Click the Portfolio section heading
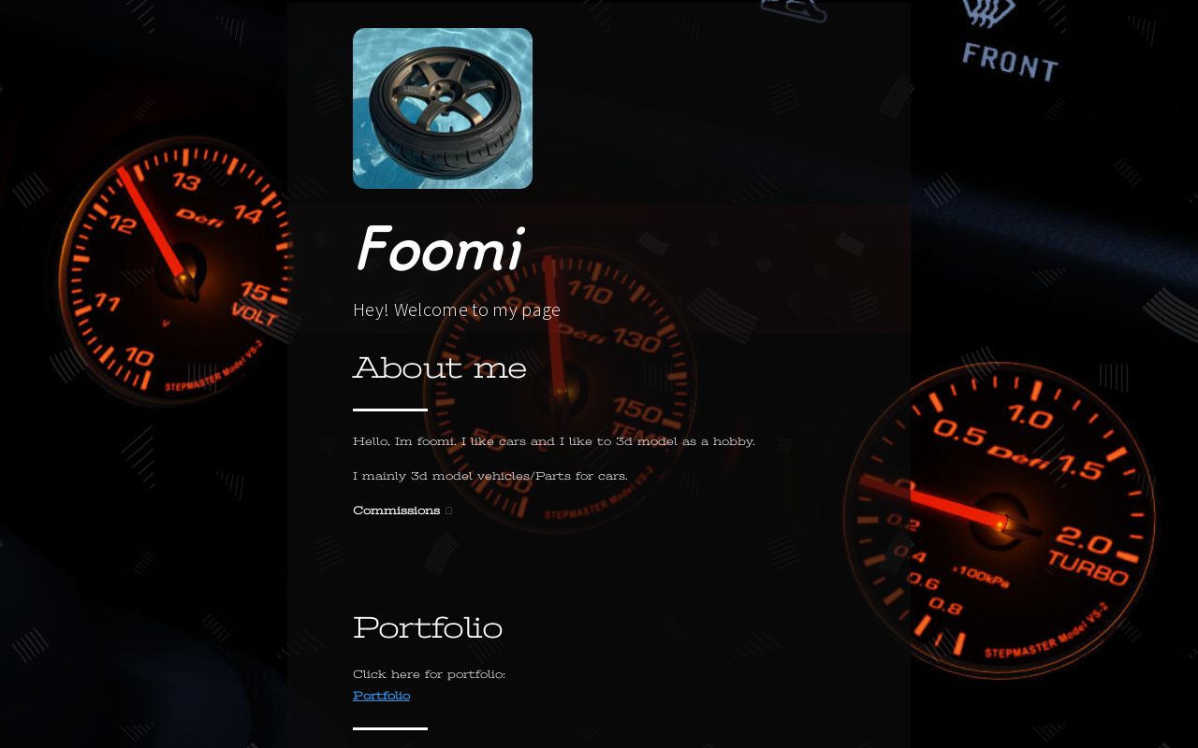1198x748 pixels. (428, 627)
